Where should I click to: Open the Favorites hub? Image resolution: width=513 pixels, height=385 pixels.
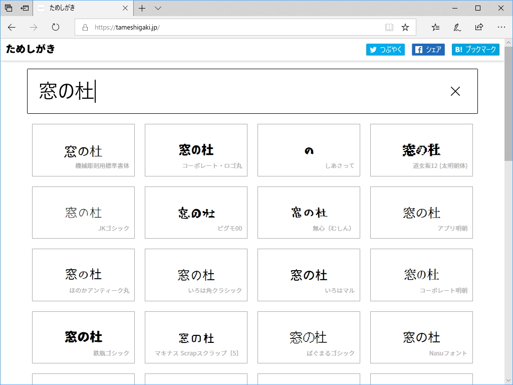click(435, 28)
